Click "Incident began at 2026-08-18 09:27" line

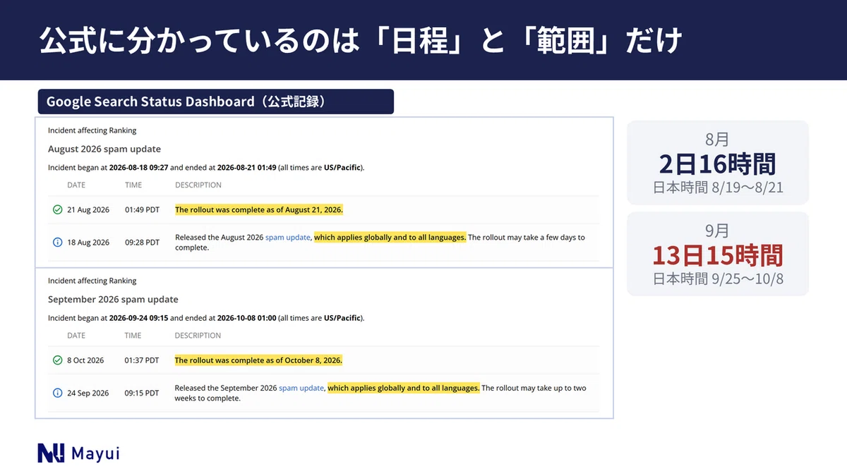coord(206,168)
